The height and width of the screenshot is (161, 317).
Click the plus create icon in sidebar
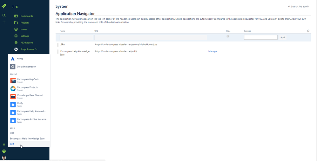[4, 22]
